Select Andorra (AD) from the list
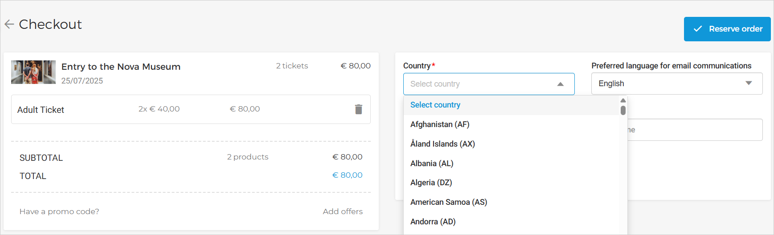This screenshot has width=774, height=235. tap(433, 222)
